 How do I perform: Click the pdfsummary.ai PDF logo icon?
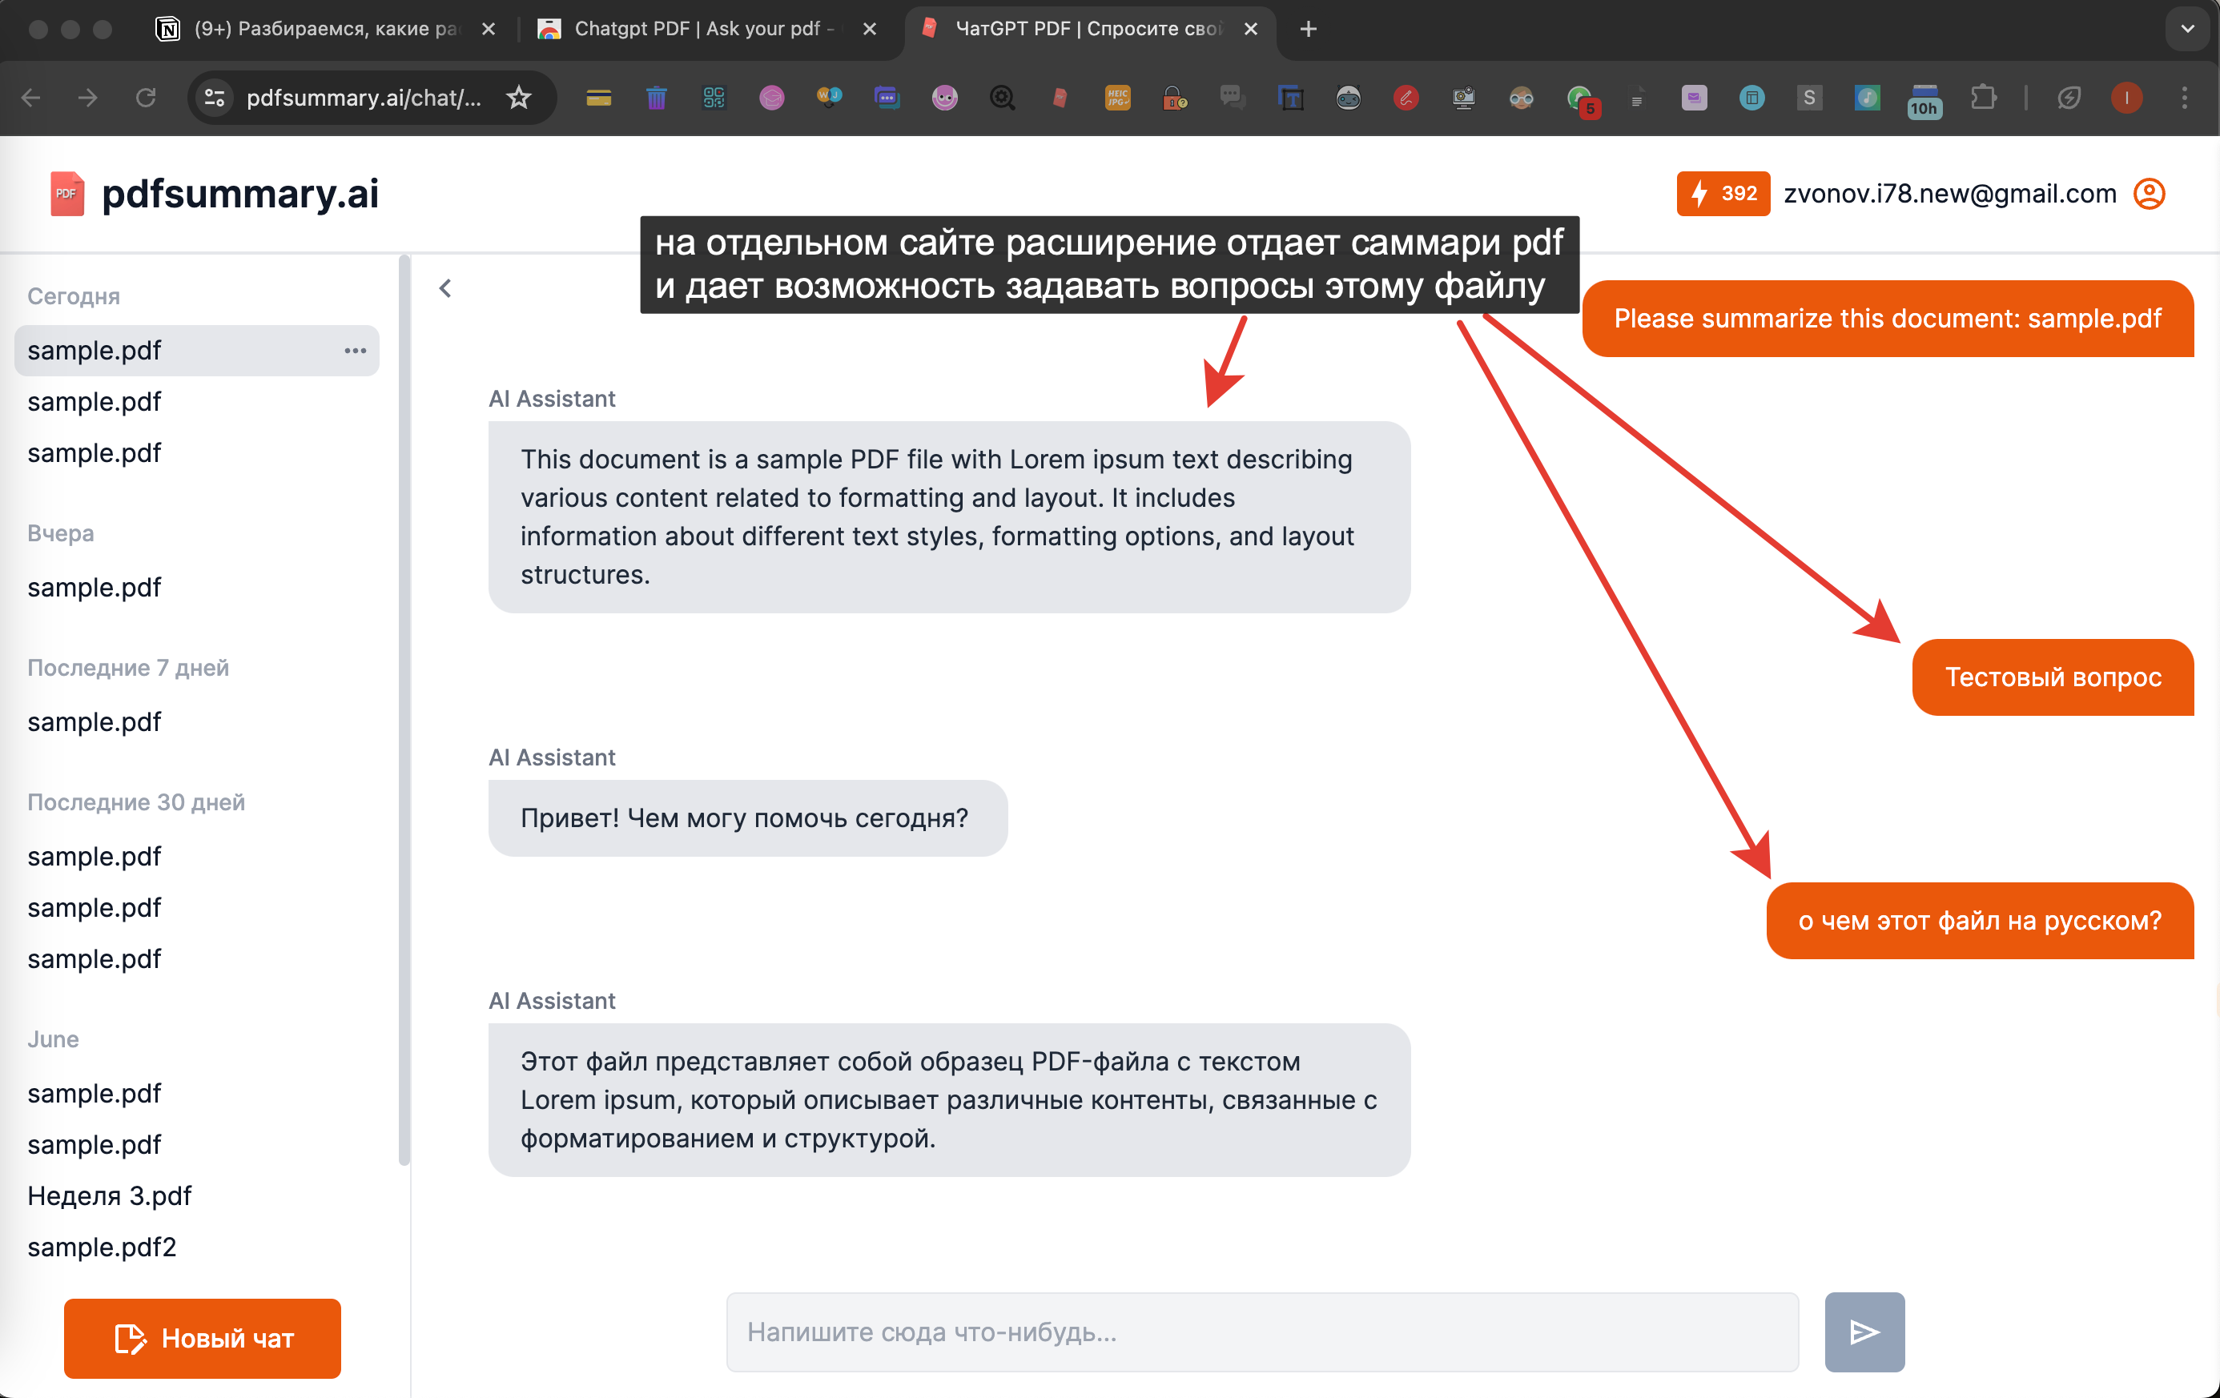click(x=66, y=194)
